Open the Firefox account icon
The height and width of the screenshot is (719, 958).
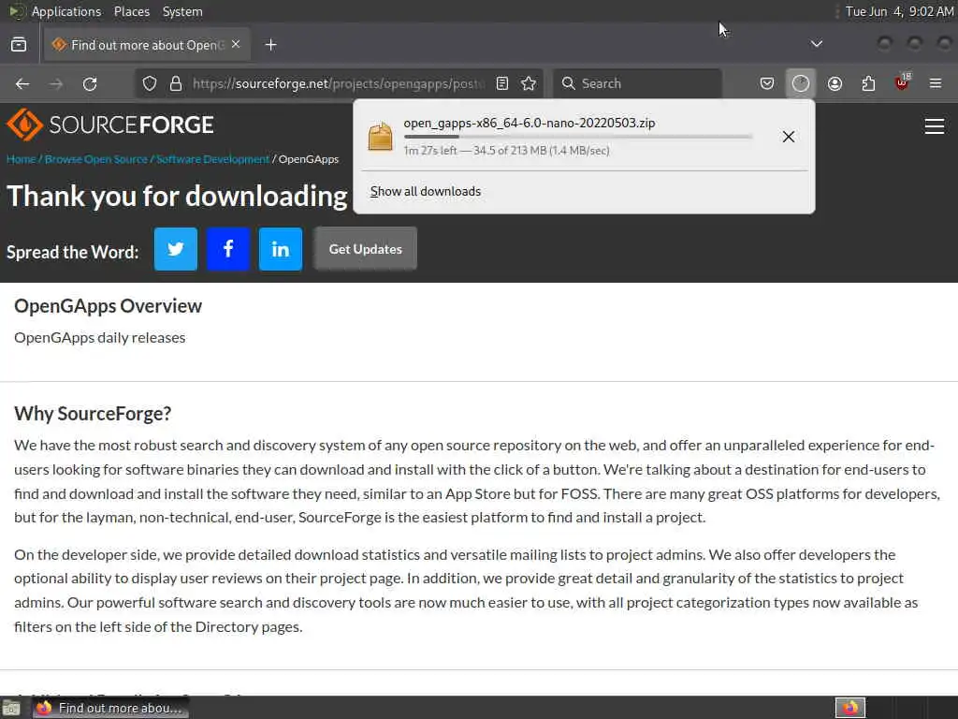click(835, 83)
